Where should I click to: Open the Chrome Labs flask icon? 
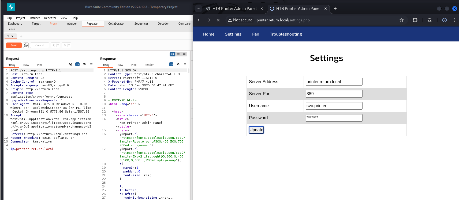[429, 20]
